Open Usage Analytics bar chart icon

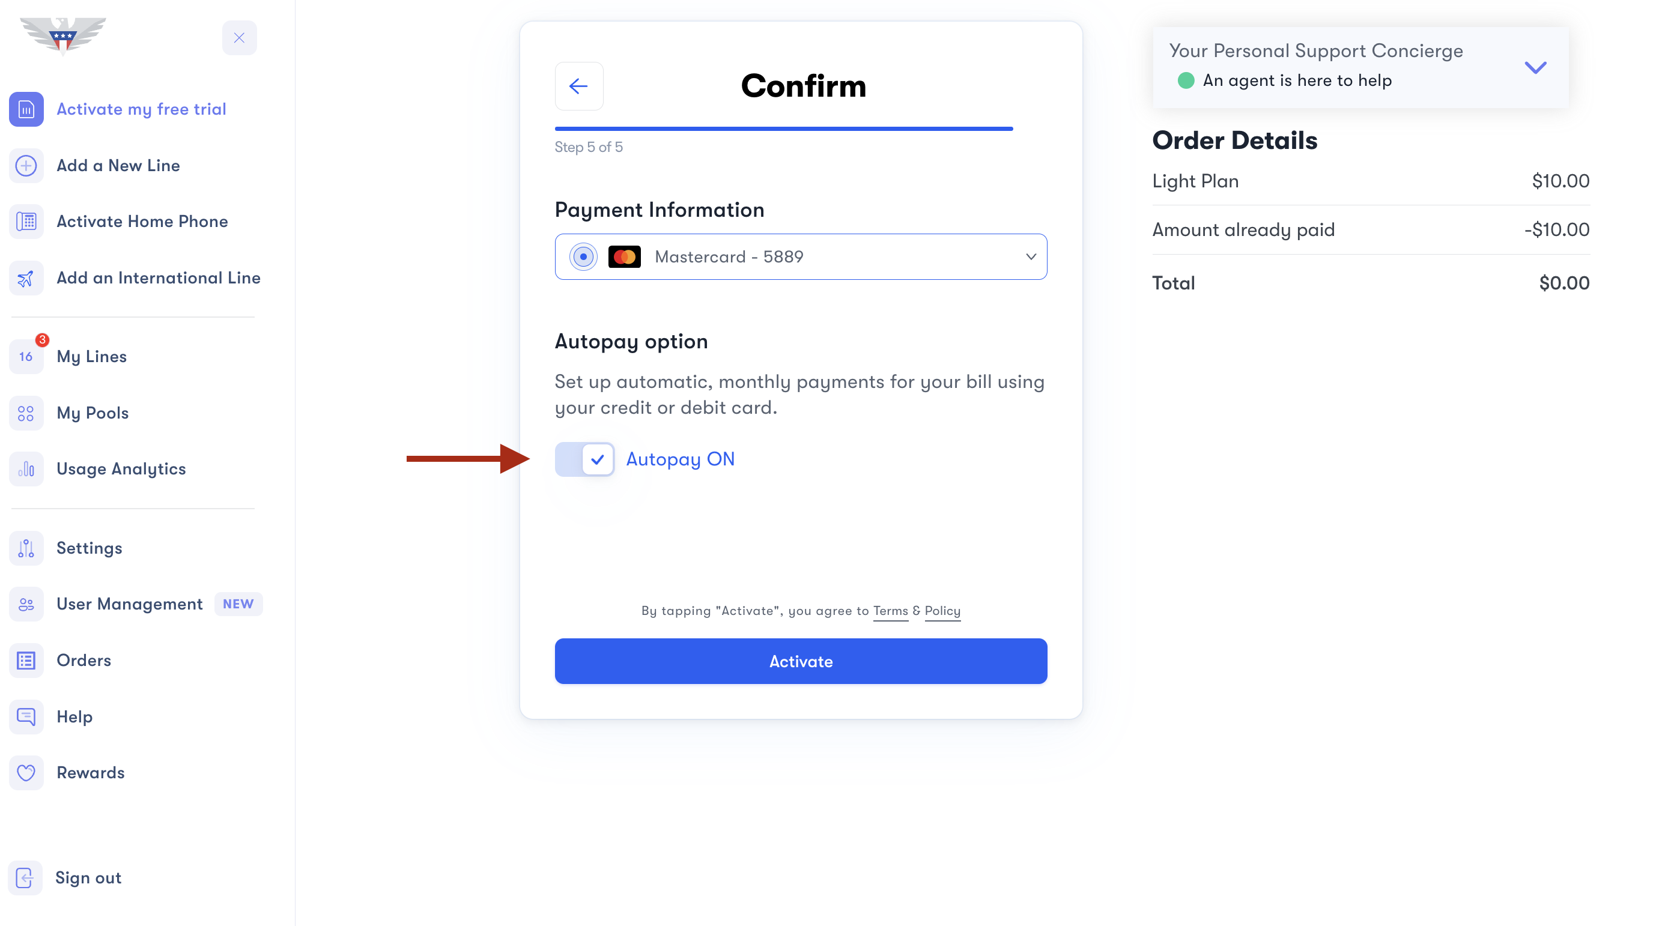click(x=26, y=469)
